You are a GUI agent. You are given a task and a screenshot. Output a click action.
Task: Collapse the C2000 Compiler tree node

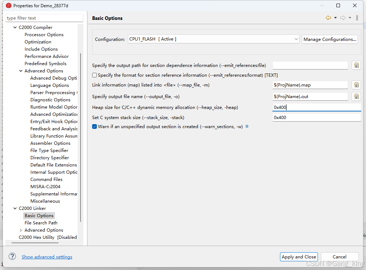point(15,28)
